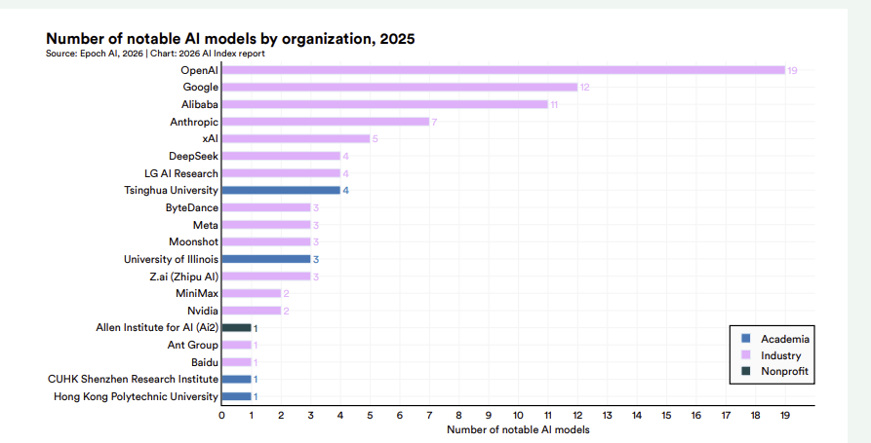Screen dimensions: 871x443
Task: Click the Anthropic axis label
Action: [194, 122]
